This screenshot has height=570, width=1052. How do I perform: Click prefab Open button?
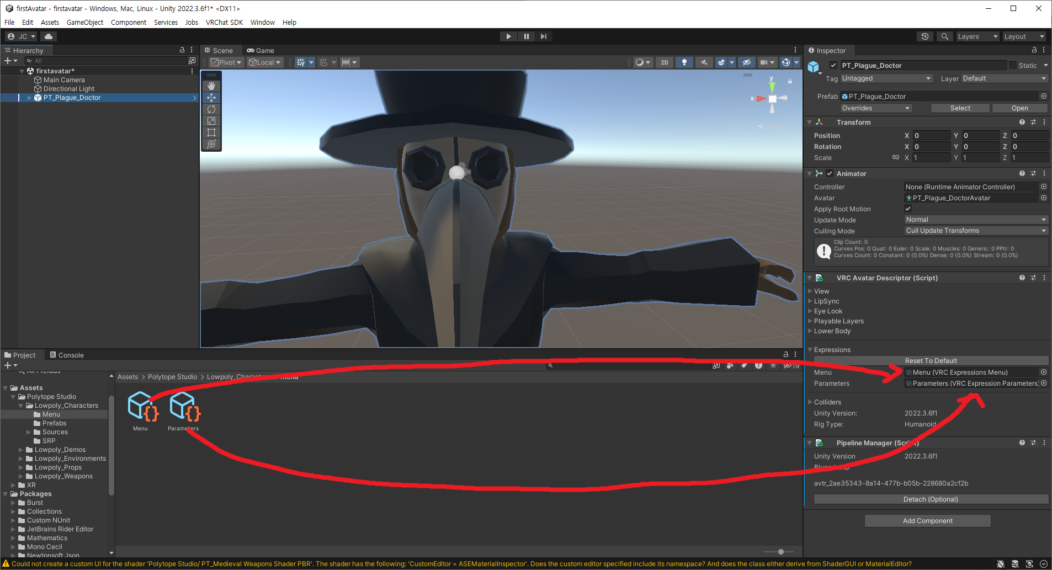coord(1020,108)
